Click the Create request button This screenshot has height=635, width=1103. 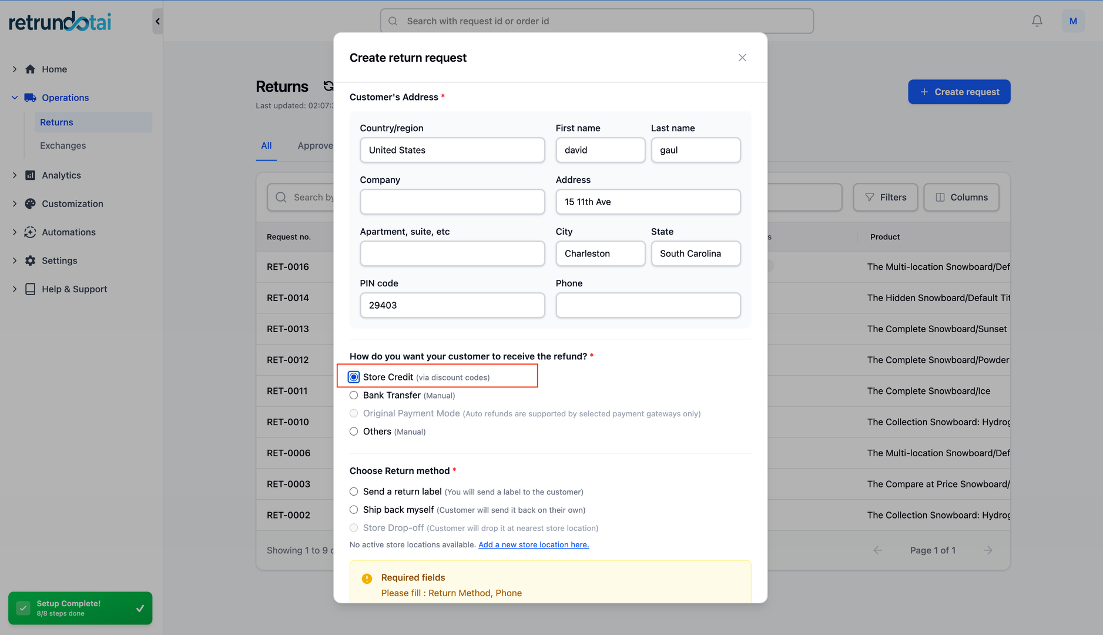pyautogui.click(x=958, y=92)
